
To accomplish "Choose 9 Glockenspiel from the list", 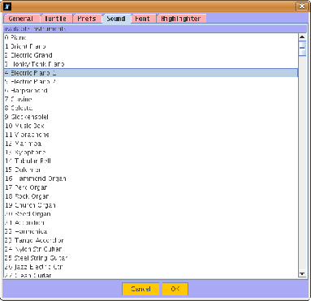I will [151, 117].
